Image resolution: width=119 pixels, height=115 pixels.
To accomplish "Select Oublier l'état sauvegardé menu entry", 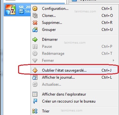I will point(74,70).
